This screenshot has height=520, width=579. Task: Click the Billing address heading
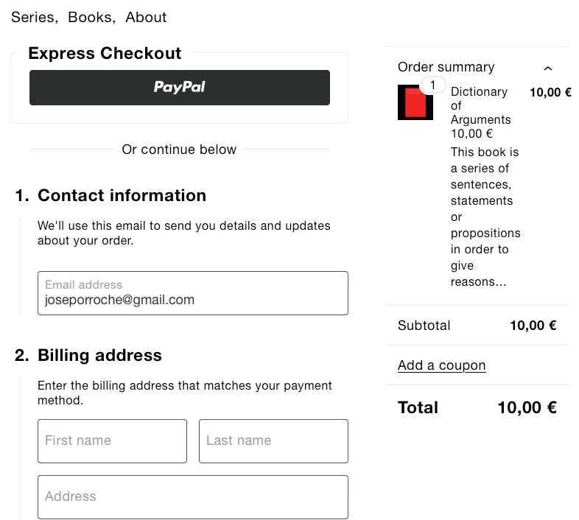pyautogui.click(x=99, y=355)
